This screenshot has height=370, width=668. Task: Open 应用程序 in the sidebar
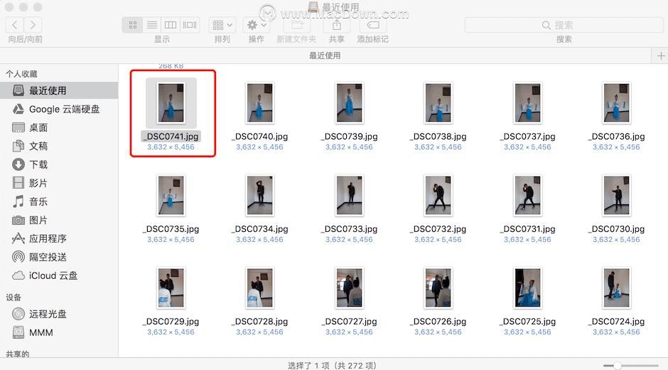[59, 238]
